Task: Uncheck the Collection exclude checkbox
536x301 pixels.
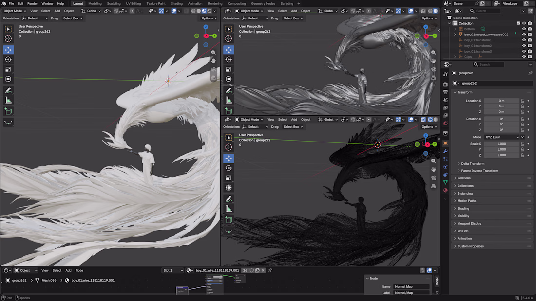Action: pyautogui.click(x=518, y=23)
